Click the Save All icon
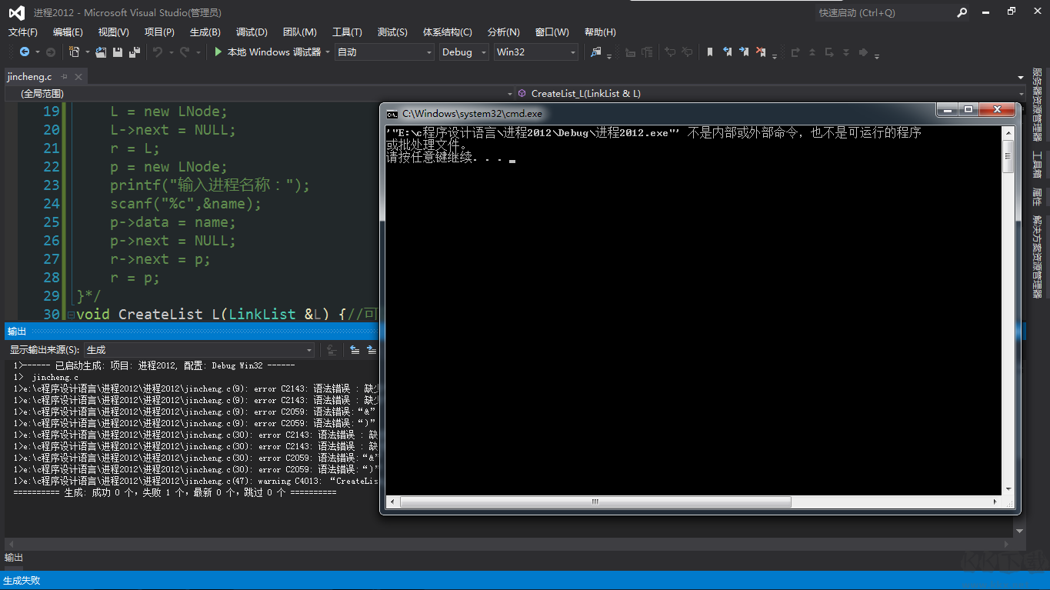 [135, 52]
